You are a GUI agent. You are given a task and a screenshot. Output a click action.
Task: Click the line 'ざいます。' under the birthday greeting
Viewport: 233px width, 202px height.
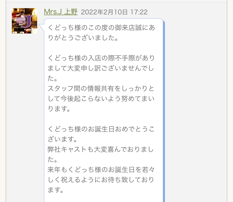(62, 139)
